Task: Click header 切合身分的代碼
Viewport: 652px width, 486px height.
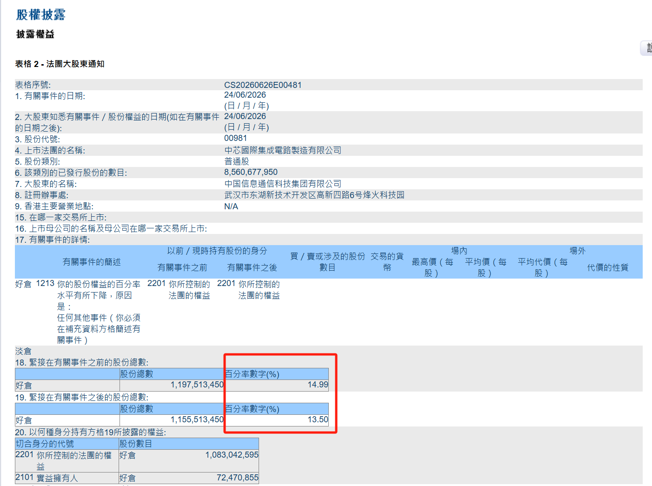Action: (x=45, y=444)
